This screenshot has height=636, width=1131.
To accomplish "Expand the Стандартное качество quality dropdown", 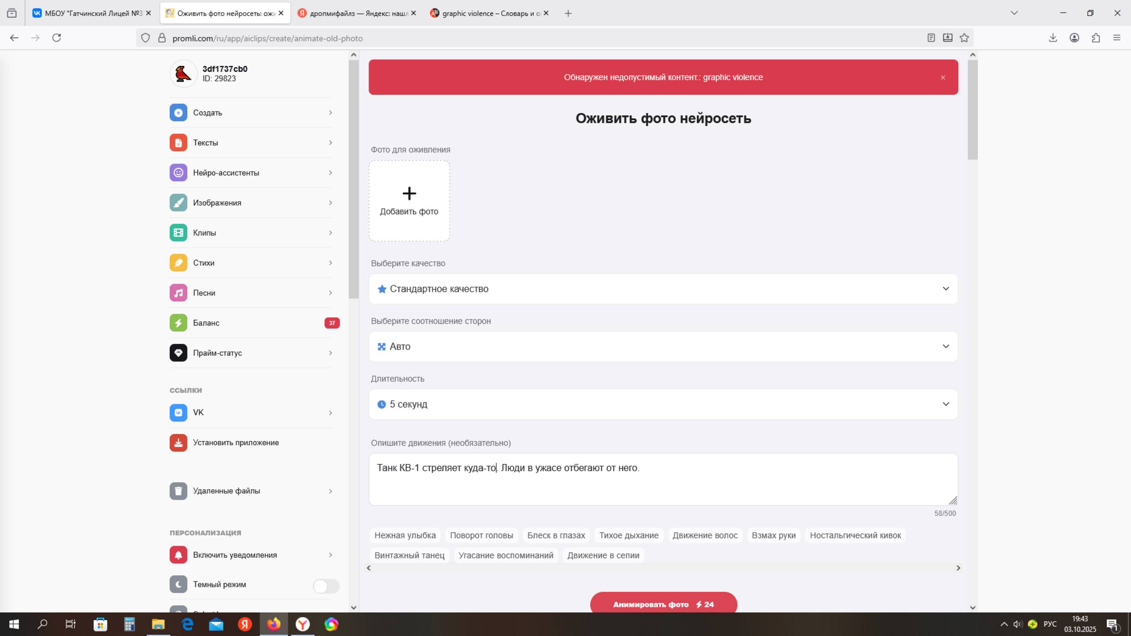I will click(x=663, y=289).
